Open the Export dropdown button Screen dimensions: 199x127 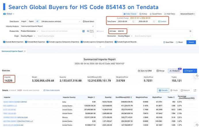190,71
